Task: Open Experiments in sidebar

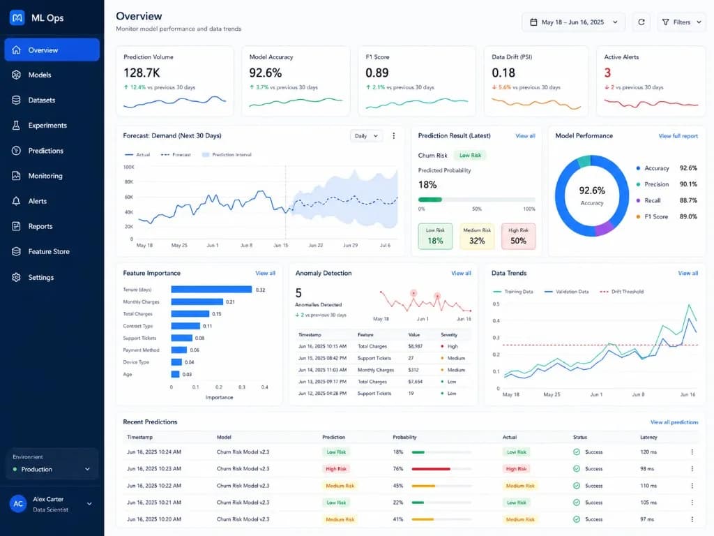Action: [x=52, y=126]
